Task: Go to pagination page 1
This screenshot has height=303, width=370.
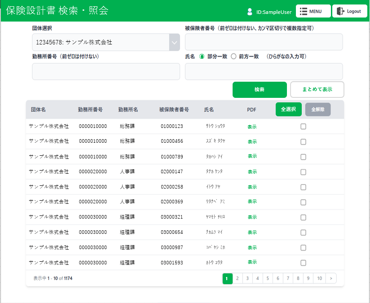Action: click(228, 279)
